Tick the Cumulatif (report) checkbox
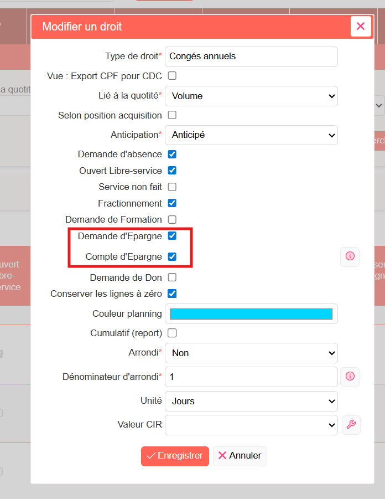 point(172,333)
